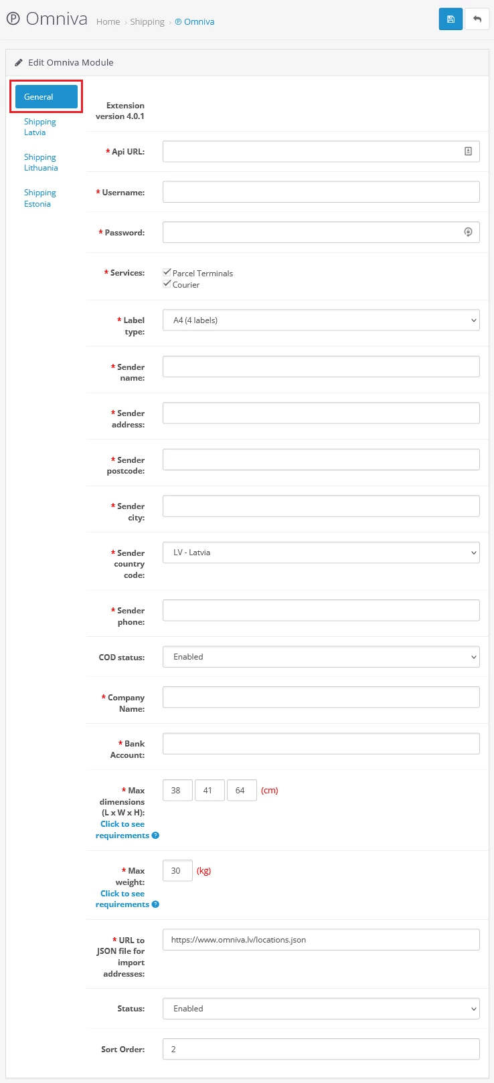Expand Sender country code dropdown
494x1083 pixels.
(321, 553)
